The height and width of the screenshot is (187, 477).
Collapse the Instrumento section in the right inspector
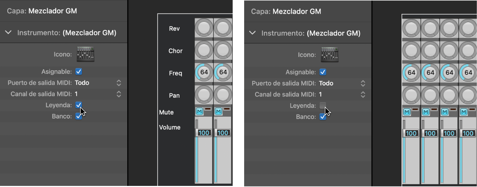pos(253,33)
